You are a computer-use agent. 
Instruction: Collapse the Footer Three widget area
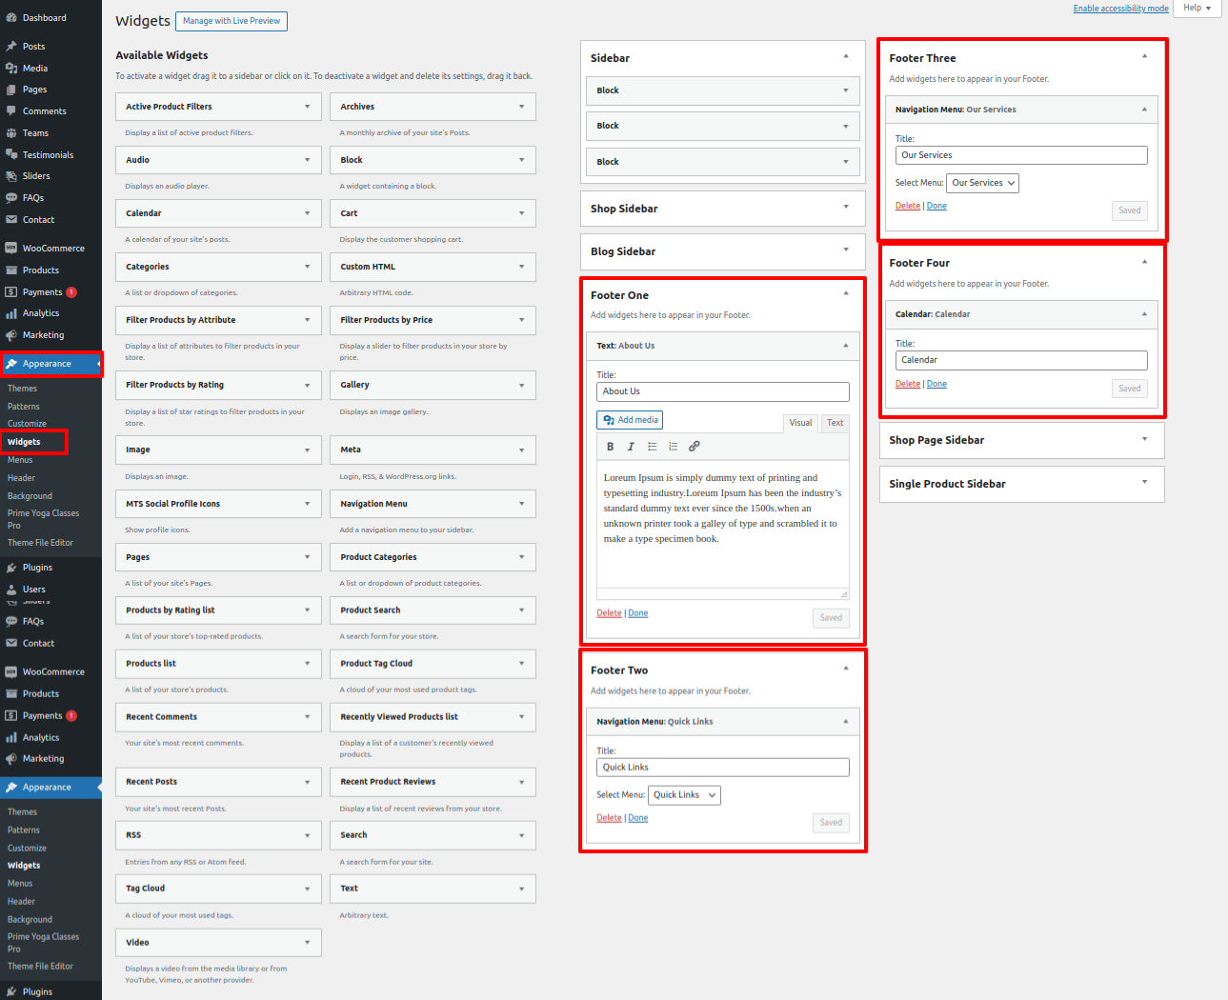(x=1144, y=56)
